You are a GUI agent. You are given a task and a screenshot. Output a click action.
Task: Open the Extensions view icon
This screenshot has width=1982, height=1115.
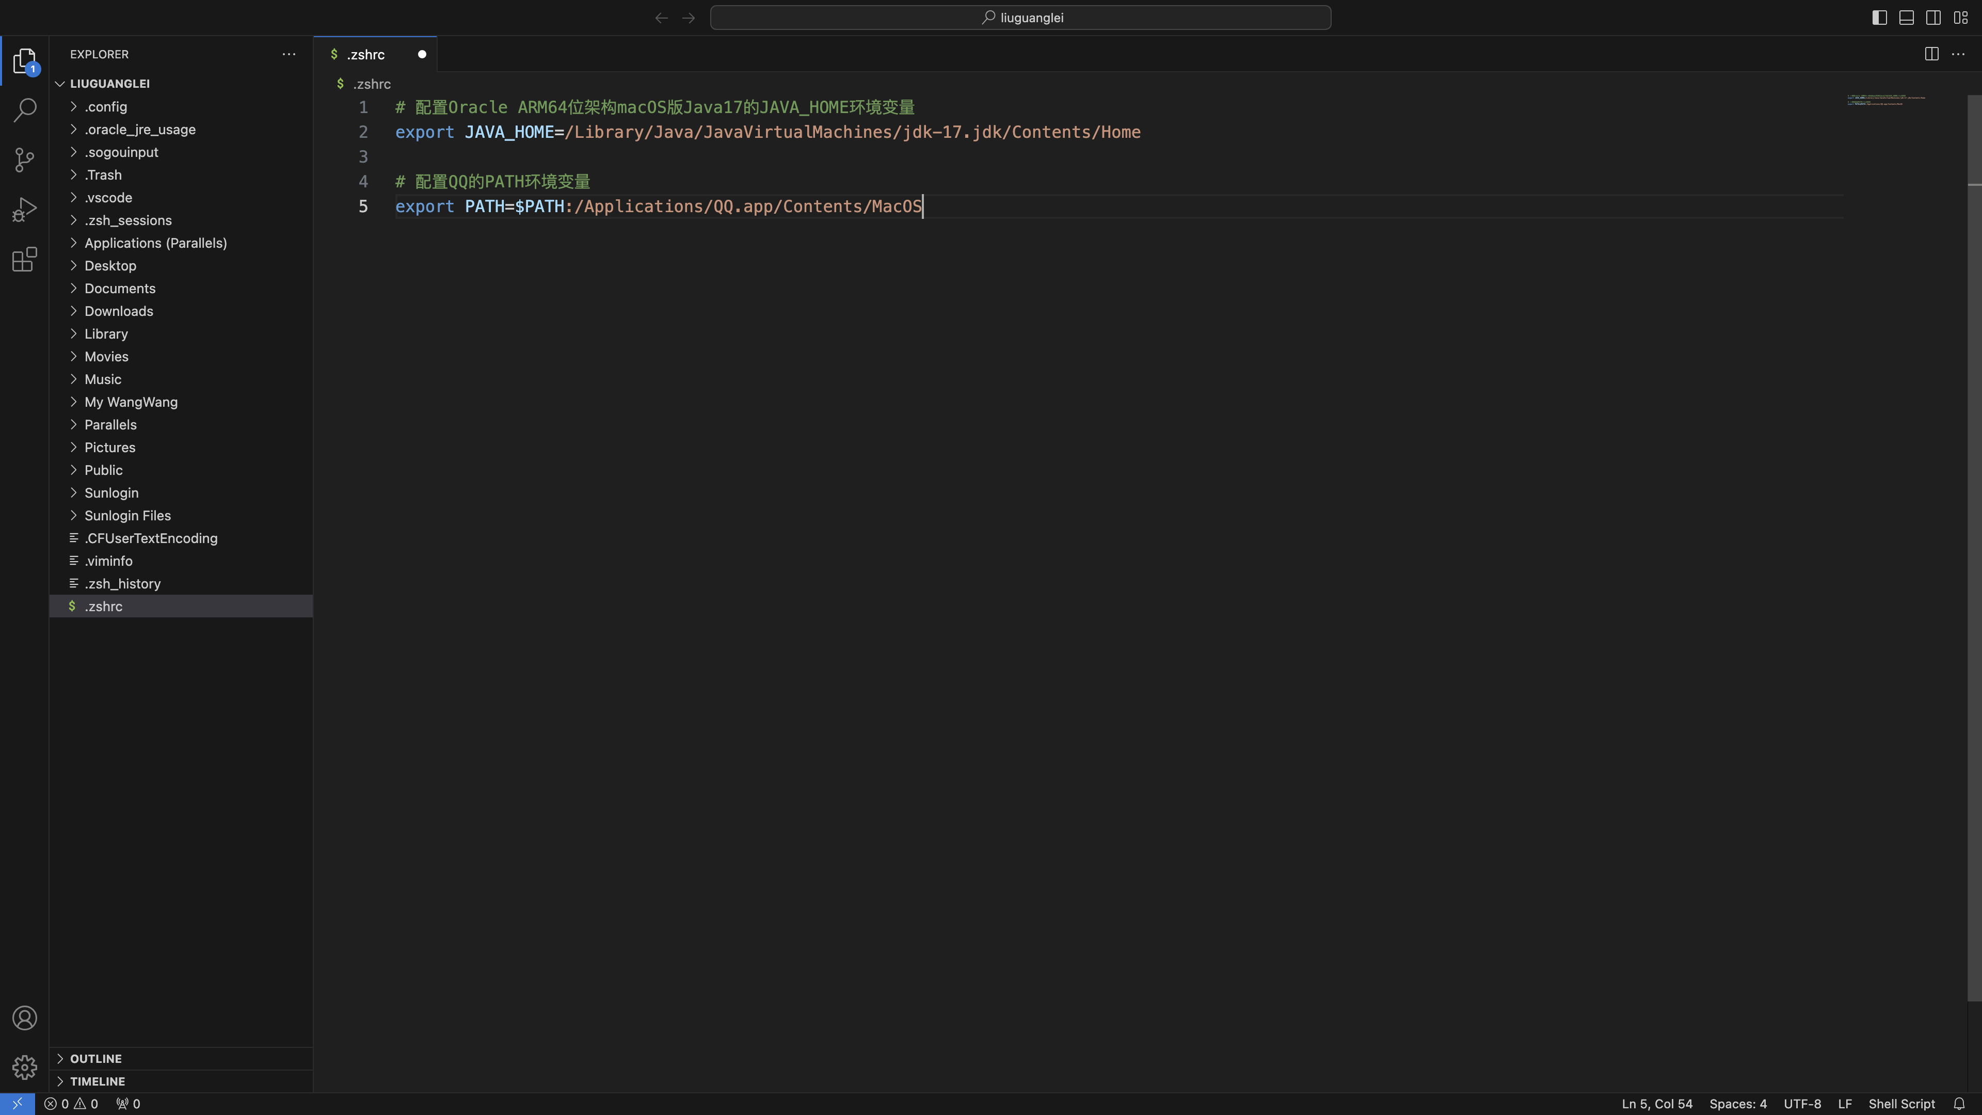click(25, 259)
